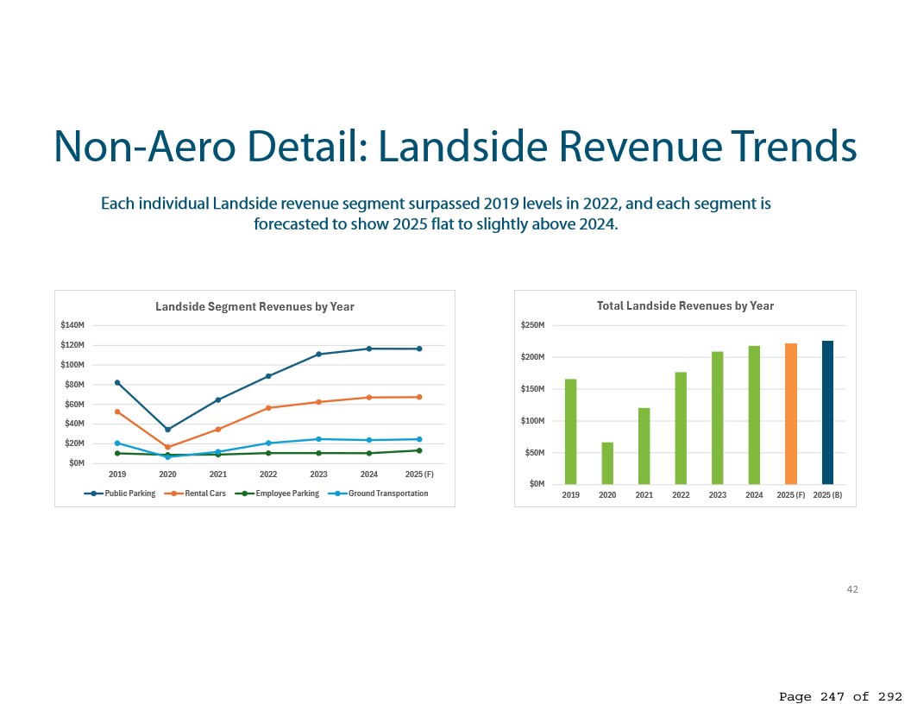
Task: Select the Employee Parking legend item
Action: coord(280,493)
